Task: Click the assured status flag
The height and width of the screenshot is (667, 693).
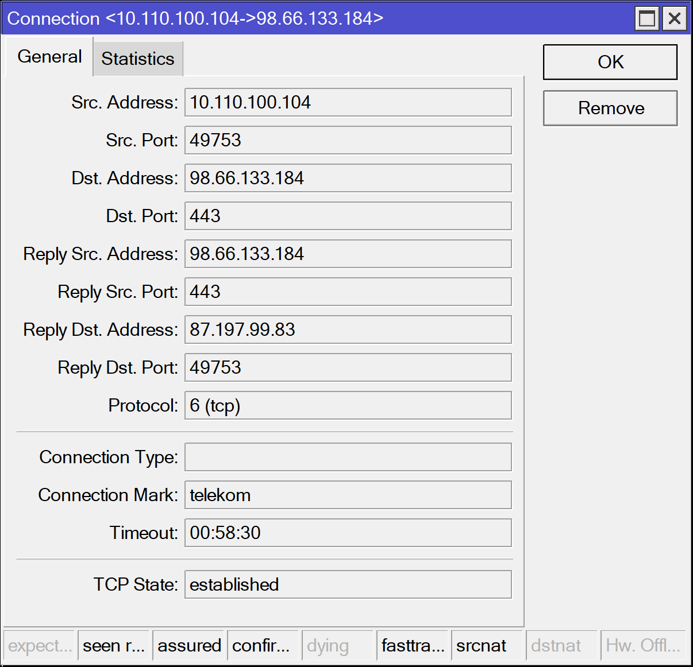Action: pyautogui.click(x=189, y=645)
